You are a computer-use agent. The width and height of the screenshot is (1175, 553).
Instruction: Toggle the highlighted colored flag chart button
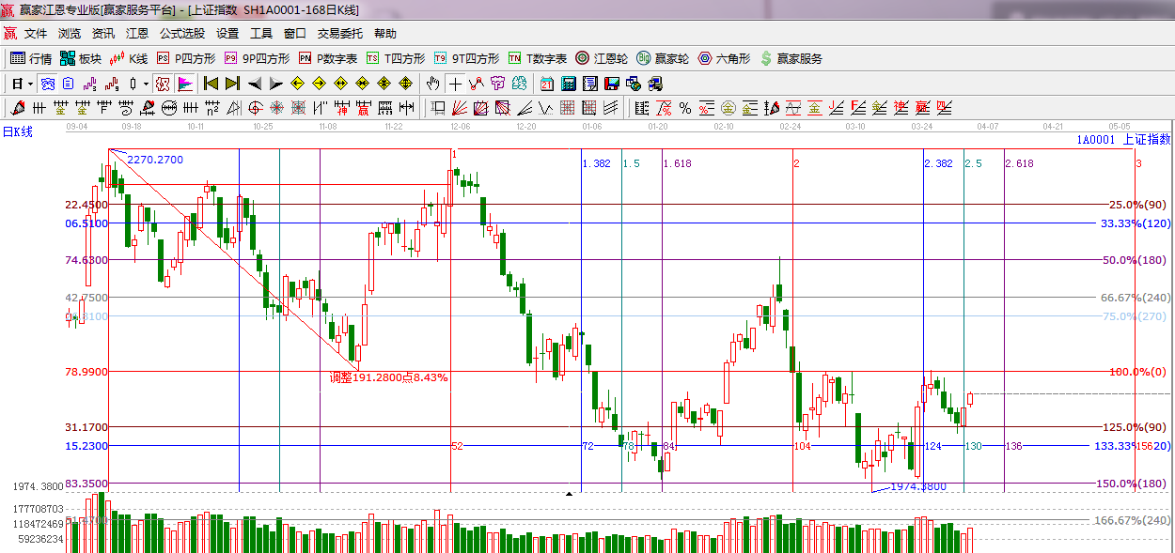tap(184, 84)
